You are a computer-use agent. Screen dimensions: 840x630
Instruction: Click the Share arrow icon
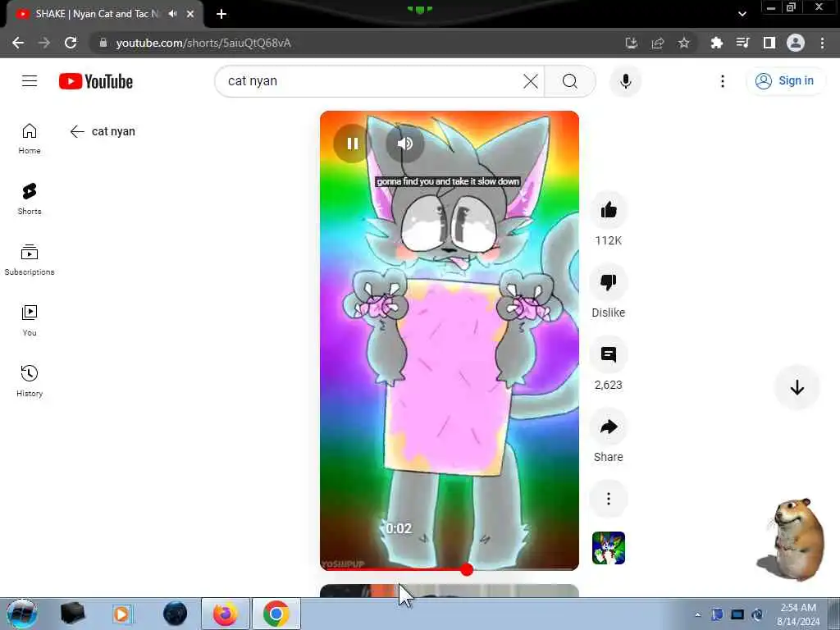pyautogui.click(x=609, y=427)
